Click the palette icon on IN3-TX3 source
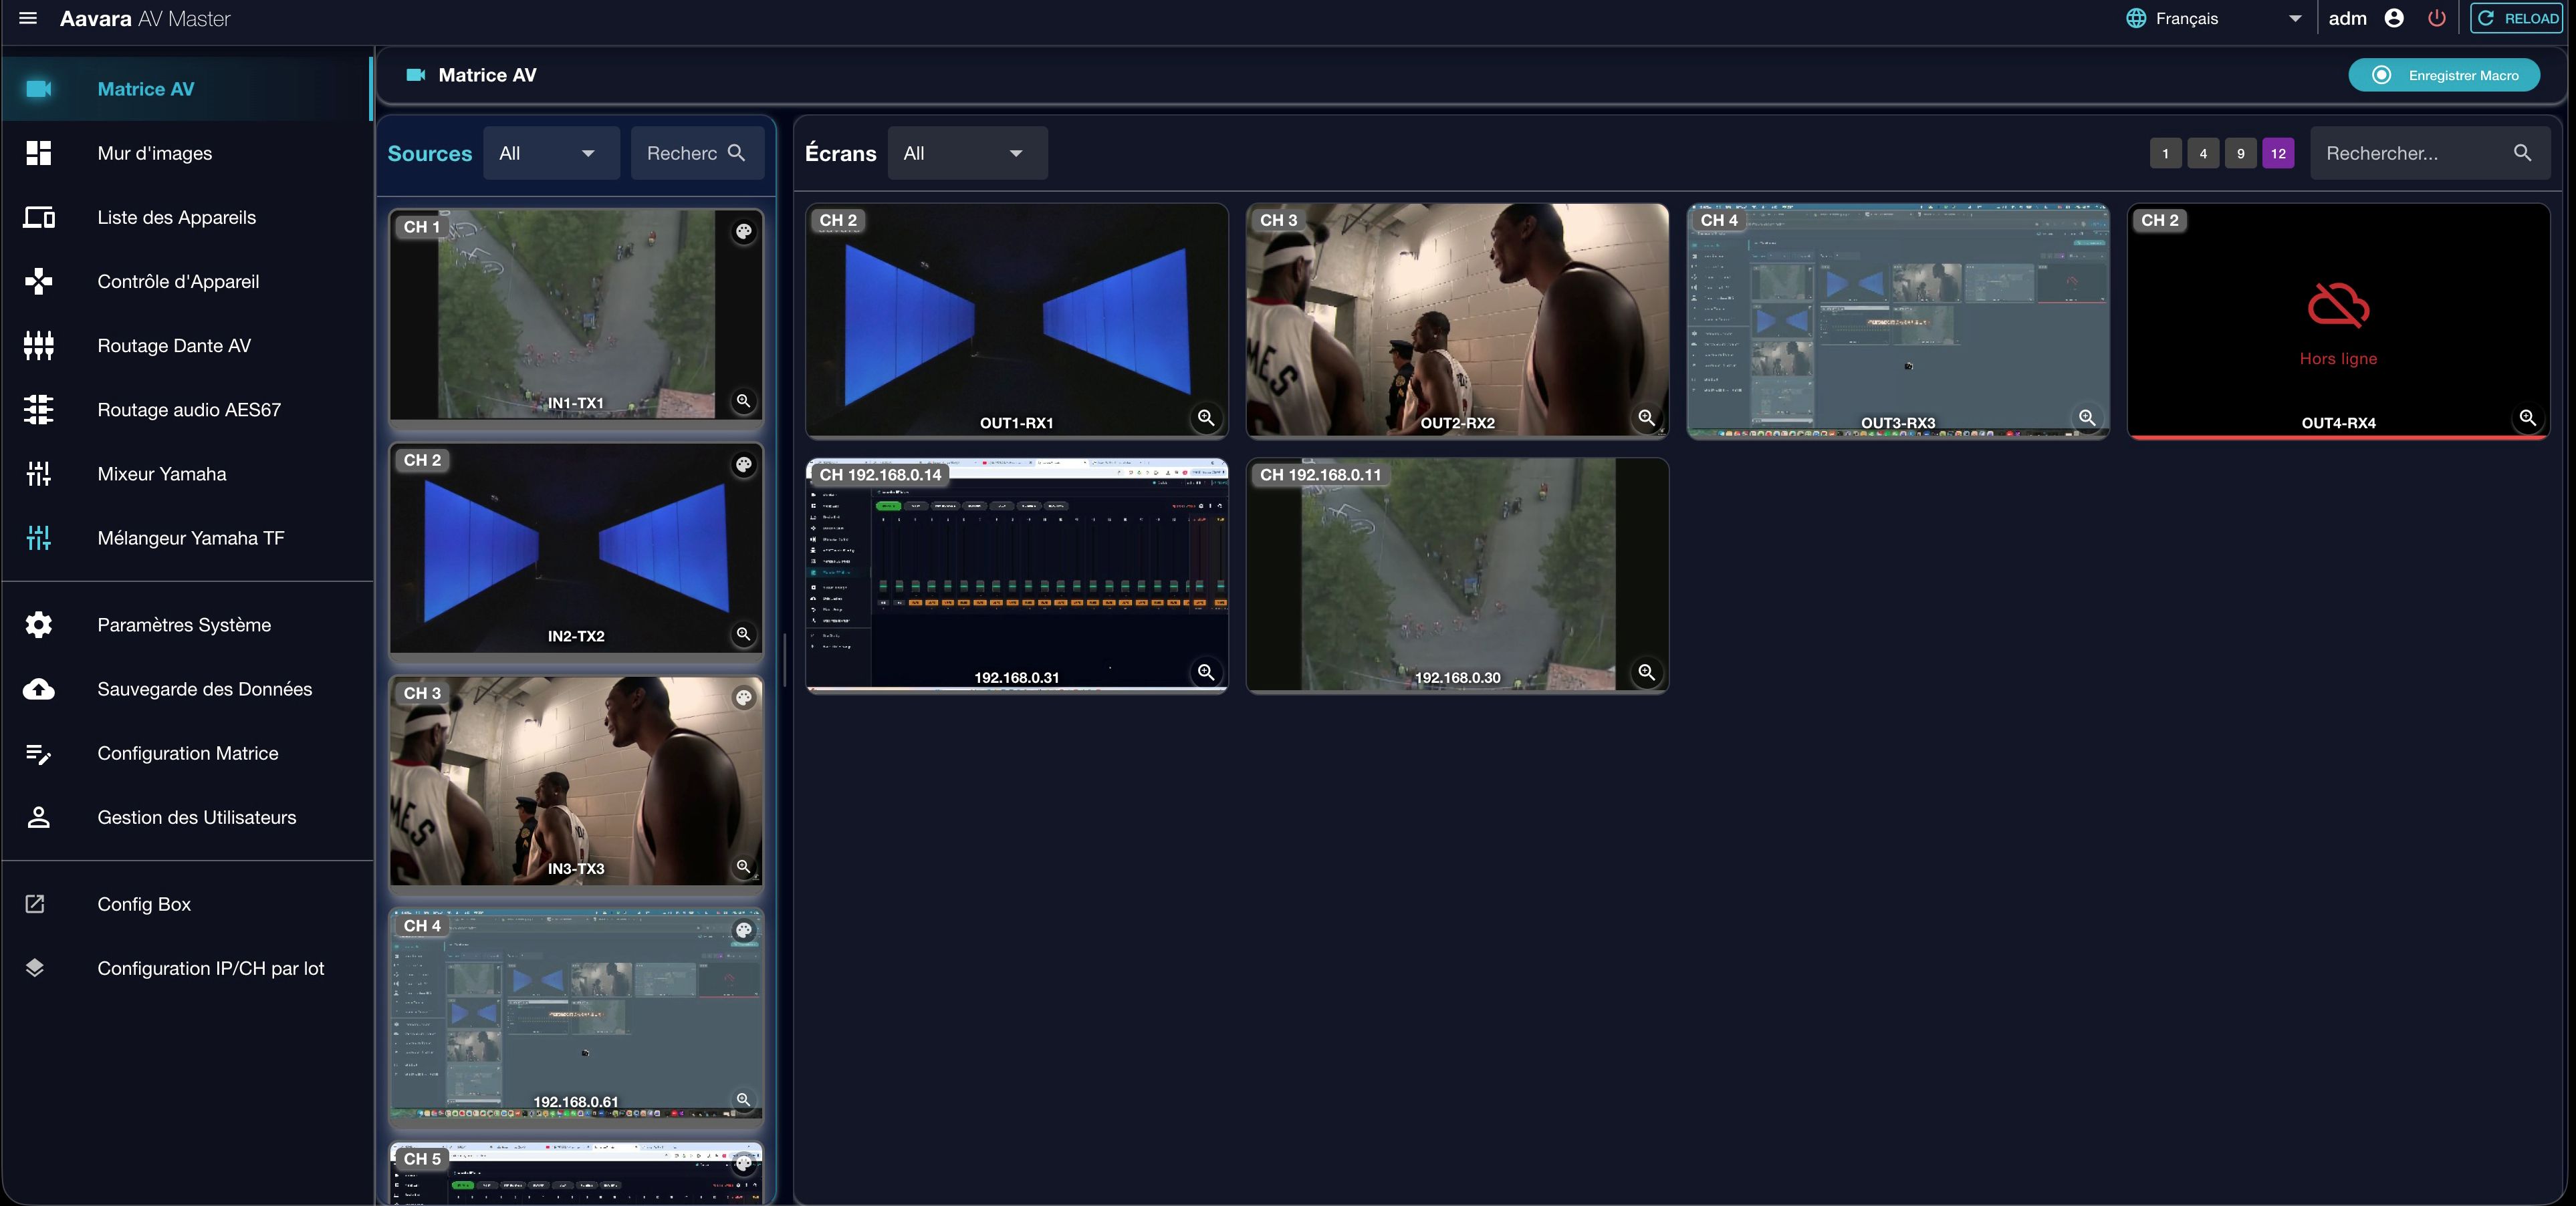 744,698
